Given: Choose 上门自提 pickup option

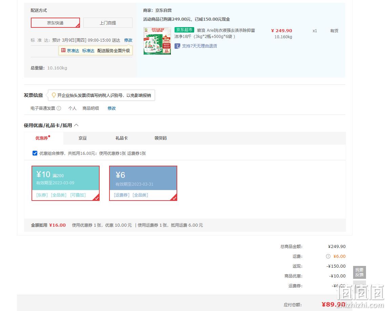Looking at the screenshot, I should [x=108, y=23].
